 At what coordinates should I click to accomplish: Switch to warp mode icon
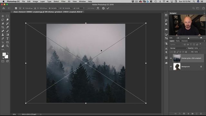[x=98, y=8]
